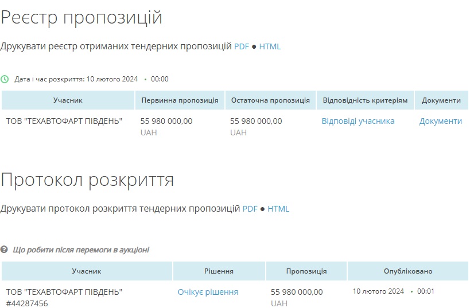Open the Документи link in participant row
Screen dimensions: 470x308
tap(441, 121)
